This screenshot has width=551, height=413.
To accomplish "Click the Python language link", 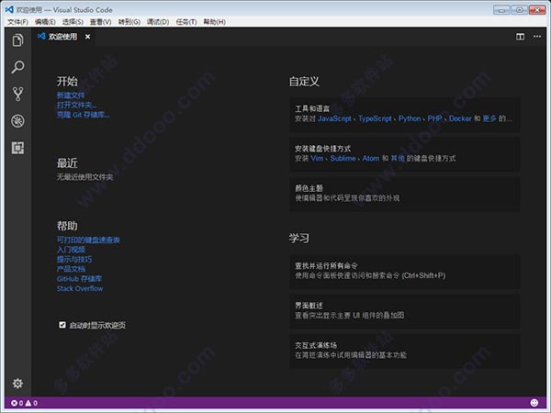I will click(x=410, y=118).
